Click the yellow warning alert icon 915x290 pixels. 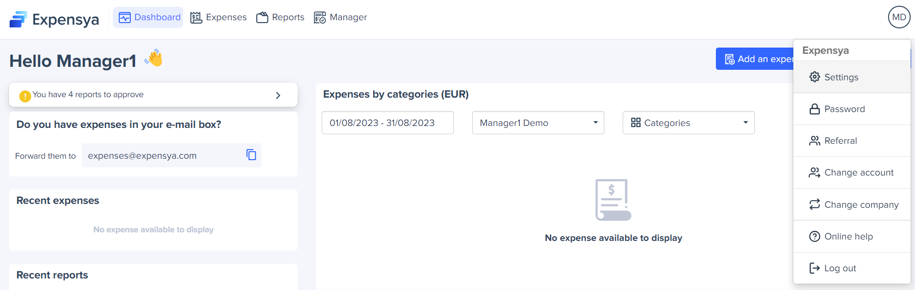pyautogui.click(x=25, y=96)
